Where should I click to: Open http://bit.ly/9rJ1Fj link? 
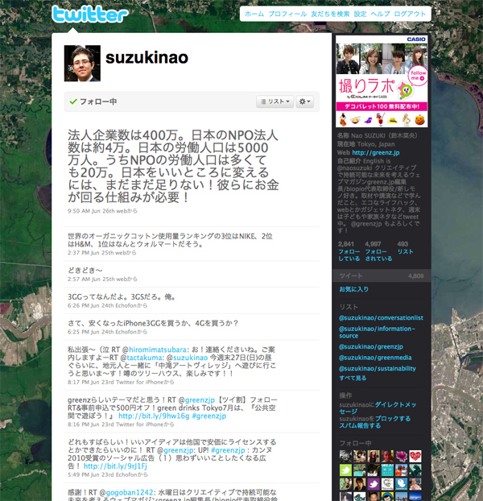click(115, 466)
